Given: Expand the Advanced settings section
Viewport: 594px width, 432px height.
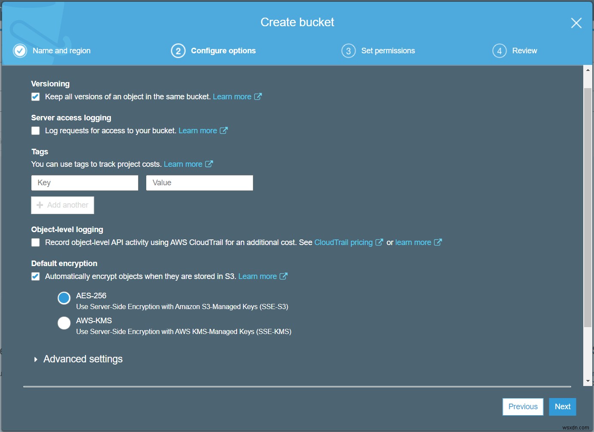Looking at the screenshot, I should click(83, 359).
